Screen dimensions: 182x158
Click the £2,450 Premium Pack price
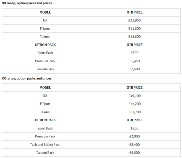[x=134, y=61]
